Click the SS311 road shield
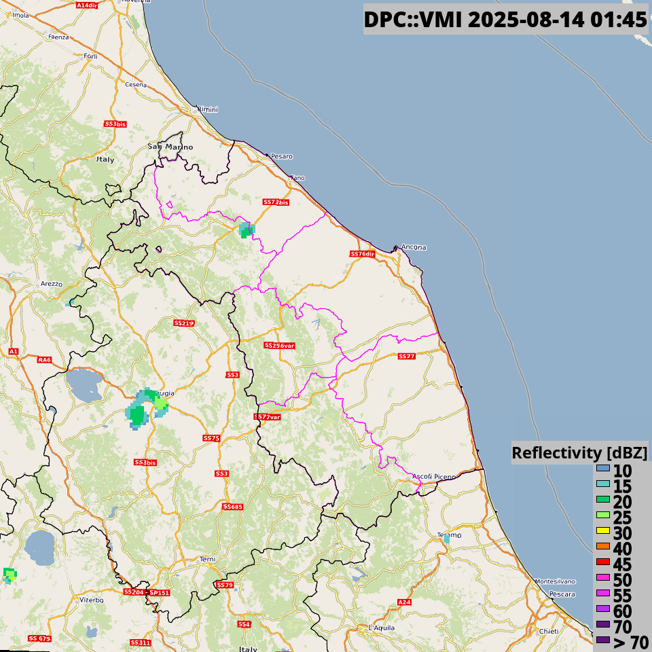652x652 pixels. click(x=140, y=642)
